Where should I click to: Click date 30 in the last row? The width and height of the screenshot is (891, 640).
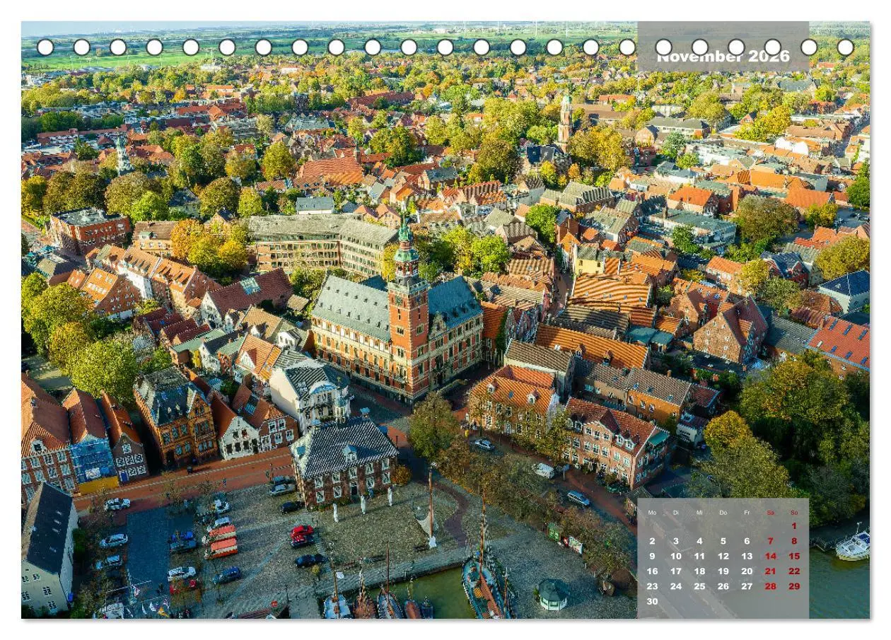tap(652, 602)
